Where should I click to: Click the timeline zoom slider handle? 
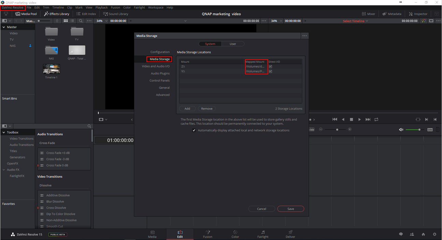coord(337,130)
